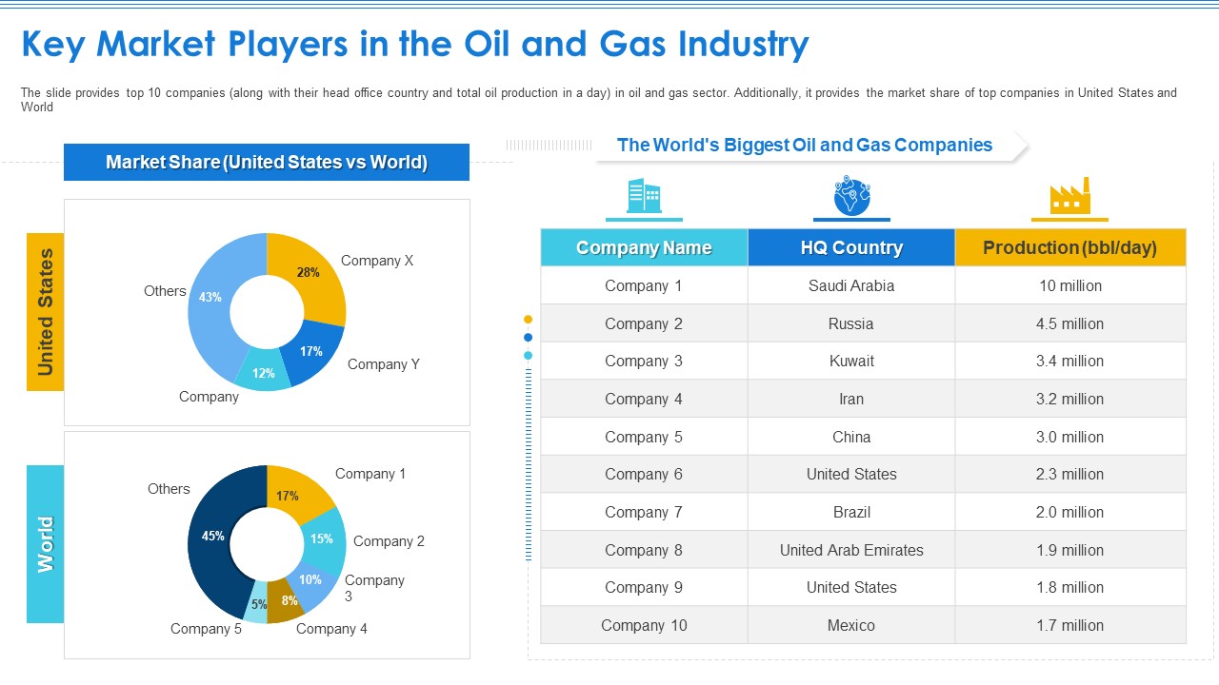Click the HQ Country column header
The width and height of the screenshot is (1219, 685).
click(x=851, y=247)
